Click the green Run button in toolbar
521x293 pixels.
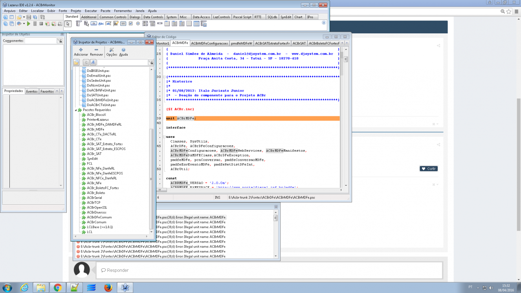[29, 24]
